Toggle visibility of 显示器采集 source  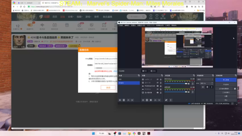[x=158, y=92]
